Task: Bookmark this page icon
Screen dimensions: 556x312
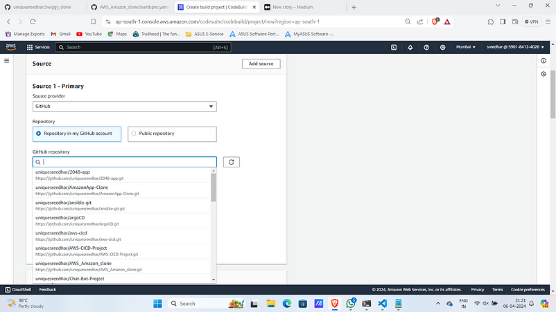Action: [x=94, y=21]
